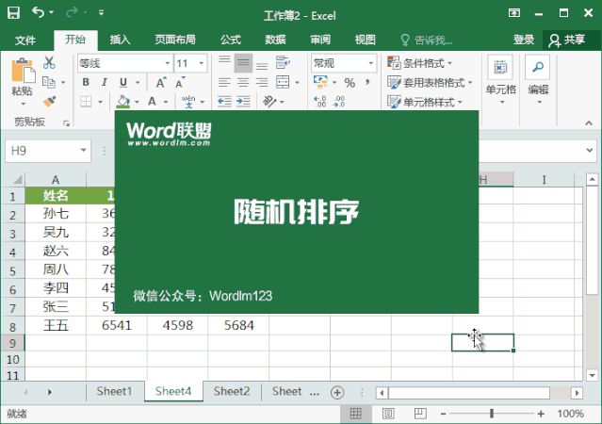Click the comma style icon
Screen dimensions: 602x424
pos(367,82)
